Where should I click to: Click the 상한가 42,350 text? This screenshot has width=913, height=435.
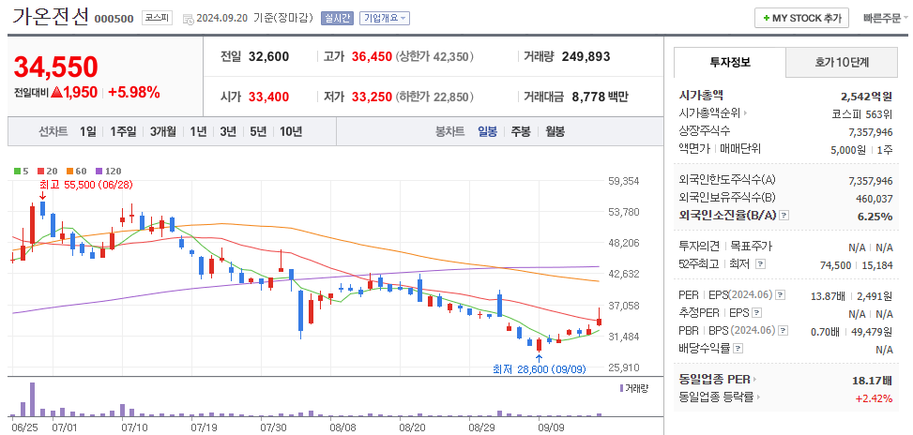pyautogui.click(x=434, y=57)
